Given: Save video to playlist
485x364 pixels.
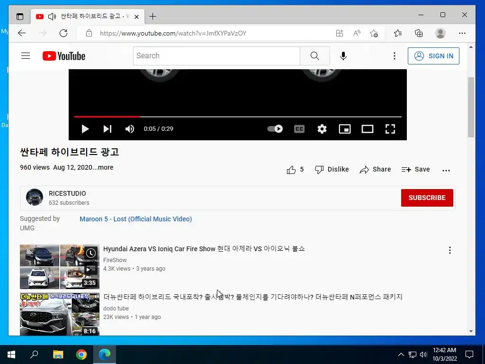Looking at the screenshot, I should [x=416, y=170].
